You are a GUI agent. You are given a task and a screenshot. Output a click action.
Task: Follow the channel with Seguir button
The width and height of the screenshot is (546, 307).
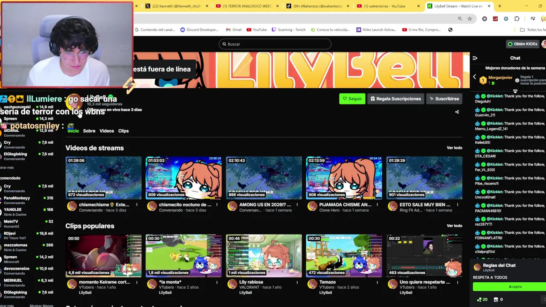[352, 98]
